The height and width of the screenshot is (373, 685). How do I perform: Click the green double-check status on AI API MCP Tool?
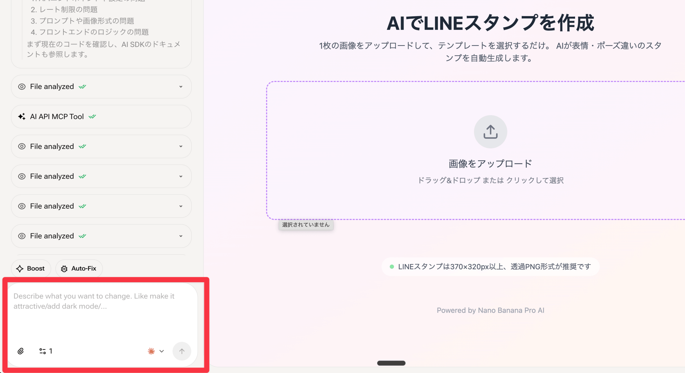click(x=92, y=116)
